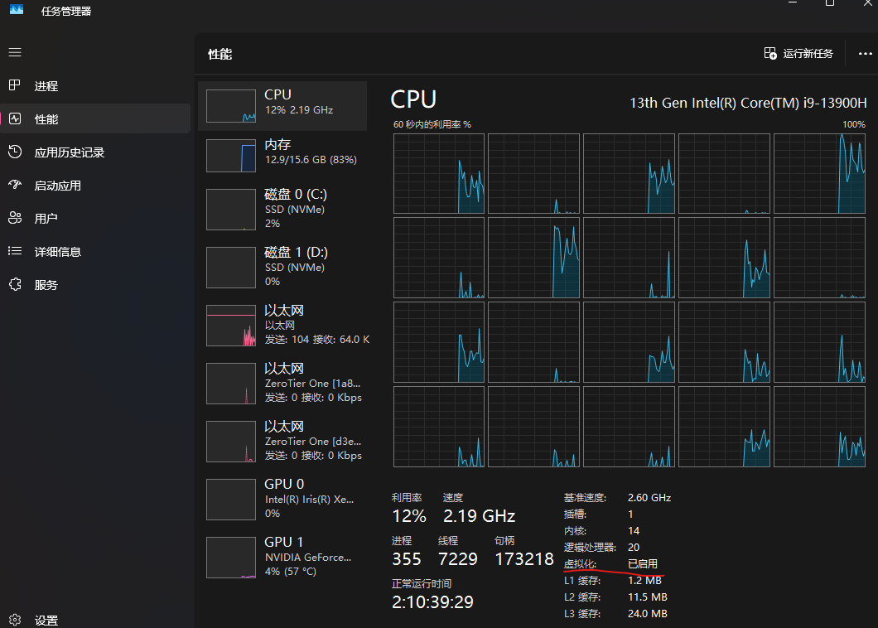Click the Task Manager app icon in title bar
Image resolution: width=878 pixels, height=628 pixels.
[x=17, y=9]
